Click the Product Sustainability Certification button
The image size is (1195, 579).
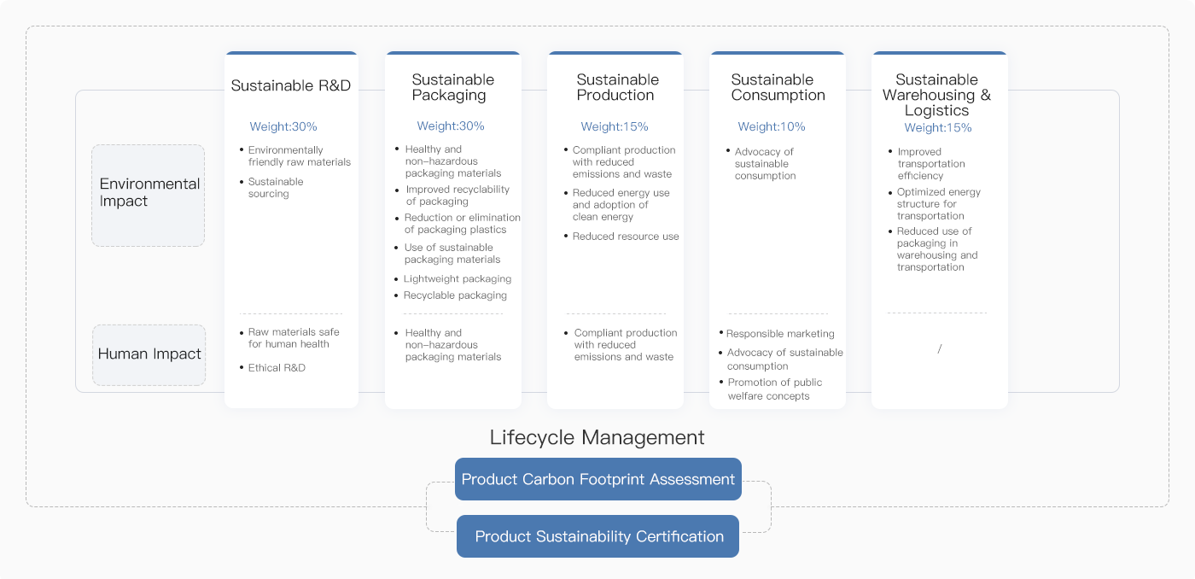597,536
